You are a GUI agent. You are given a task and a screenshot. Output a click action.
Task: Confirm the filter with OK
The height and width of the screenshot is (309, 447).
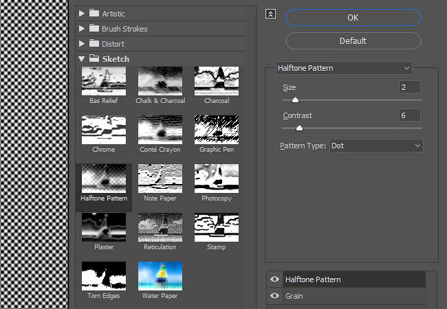tap(353, 18)
